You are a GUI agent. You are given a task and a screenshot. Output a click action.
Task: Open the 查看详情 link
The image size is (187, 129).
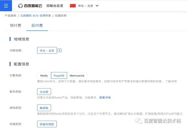pos(105,97)
